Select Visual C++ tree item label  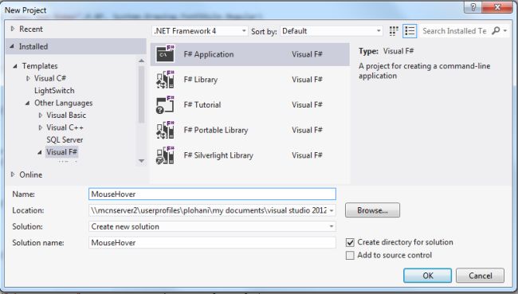65,127
